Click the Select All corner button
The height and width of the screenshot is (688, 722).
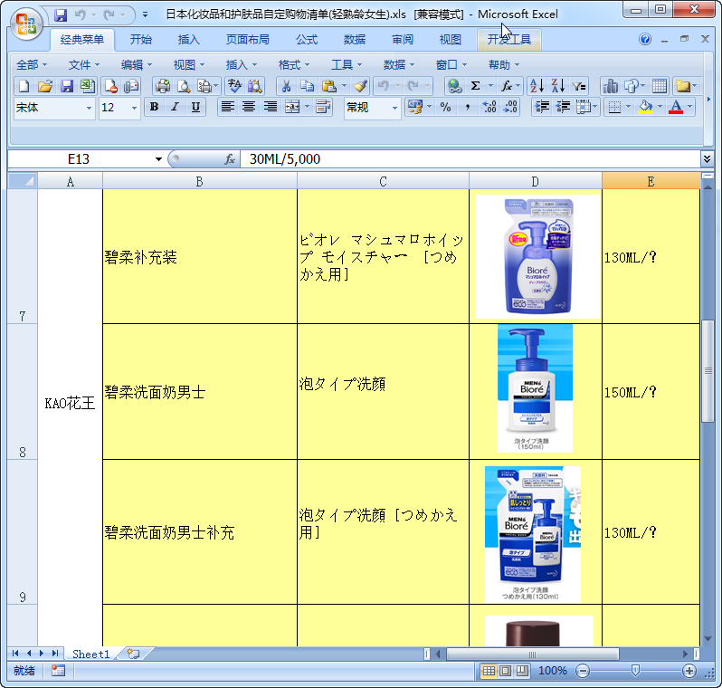[x=23, y=181]
